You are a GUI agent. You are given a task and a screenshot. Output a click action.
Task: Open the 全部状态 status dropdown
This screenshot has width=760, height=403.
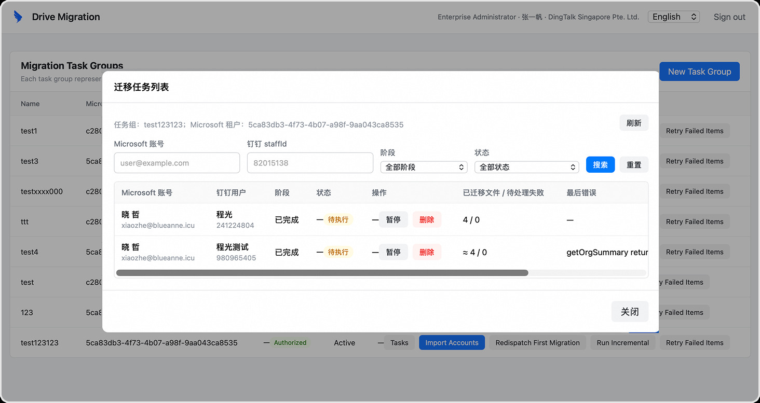526,167
